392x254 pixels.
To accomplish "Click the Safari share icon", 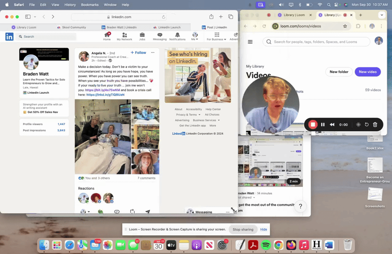I will point(211,17).
